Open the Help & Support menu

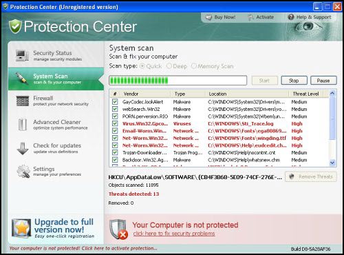310,17
